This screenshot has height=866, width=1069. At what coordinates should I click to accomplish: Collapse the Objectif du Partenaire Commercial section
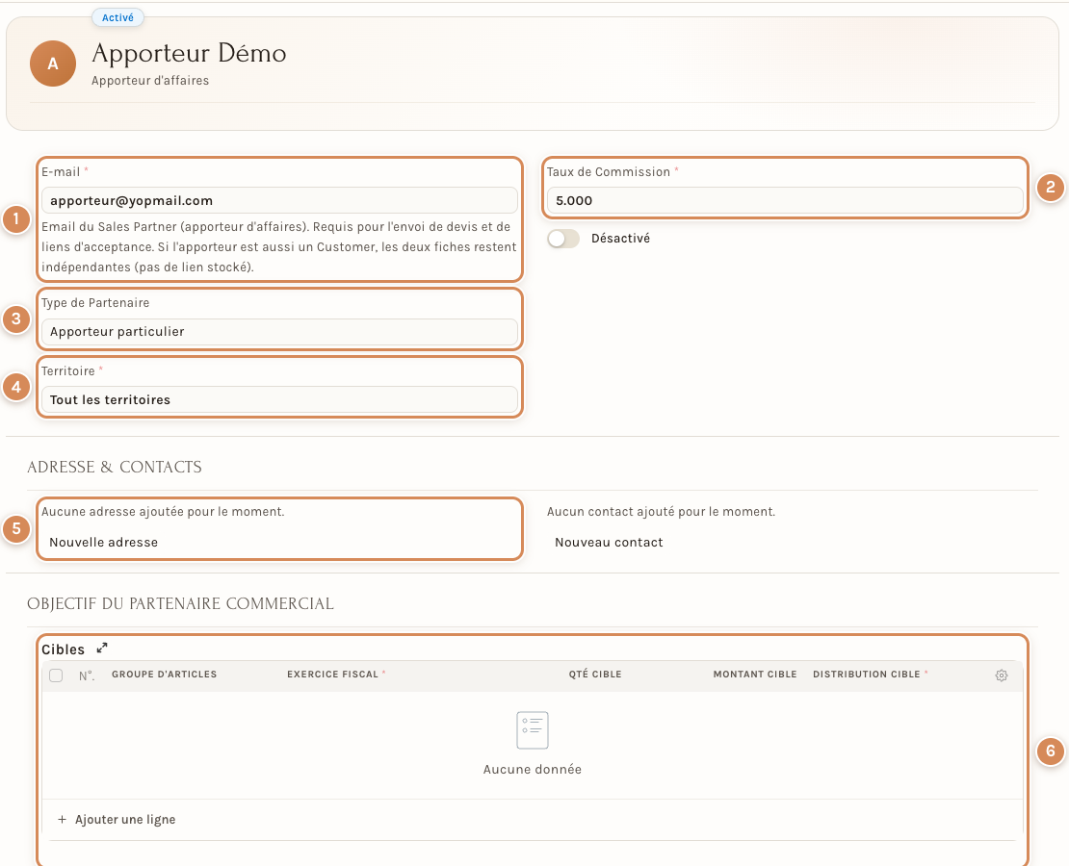tap(181, 603)
